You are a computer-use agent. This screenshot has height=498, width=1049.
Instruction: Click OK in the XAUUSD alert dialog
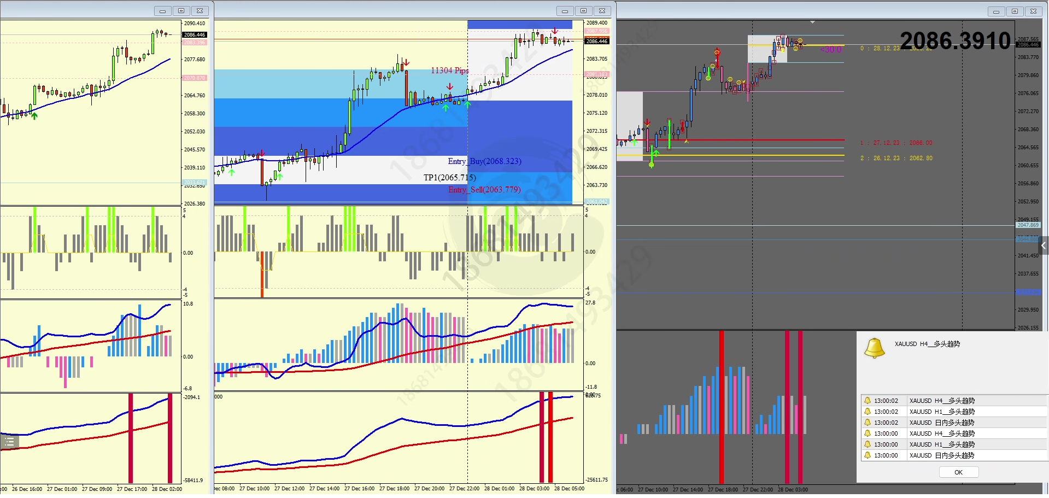(x=958, y=472)
